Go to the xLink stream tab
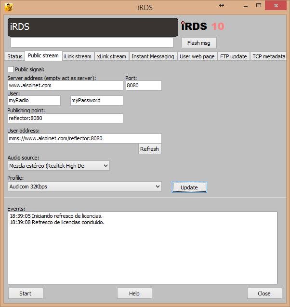Screen dimensions: 290x307 click(x=111, y=56)
